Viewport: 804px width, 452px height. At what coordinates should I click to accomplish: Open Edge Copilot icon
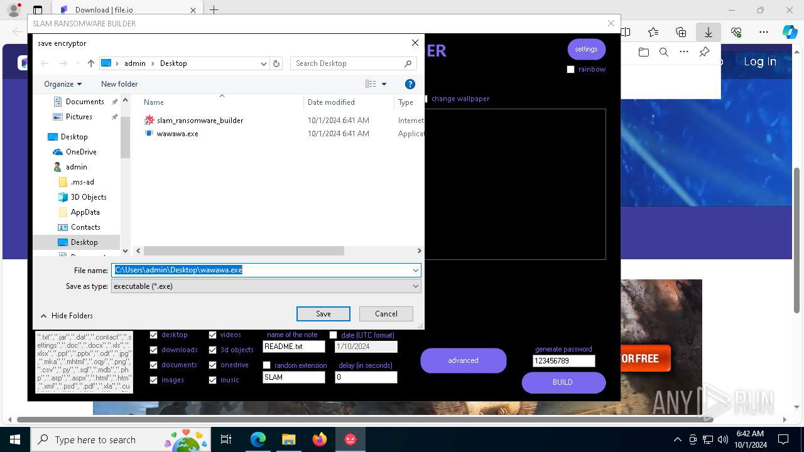[x=790, y=32]
